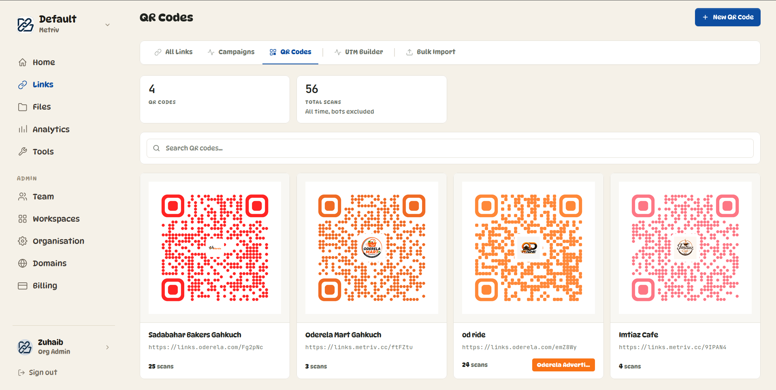This screenshot has width=776, height=390.
Task: Click the Home house icon
Action: (23, 62)
